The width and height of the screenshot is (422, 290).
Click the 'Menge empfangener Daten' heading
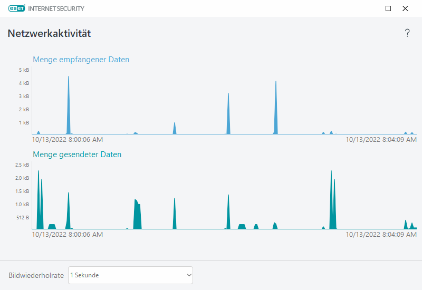tap(81, 60)
